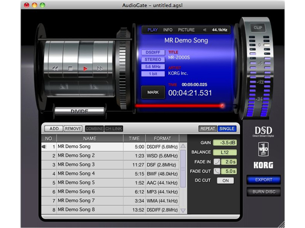Click the song list scroll down arrow
305x228 pixels.
[x=183, y=210]
